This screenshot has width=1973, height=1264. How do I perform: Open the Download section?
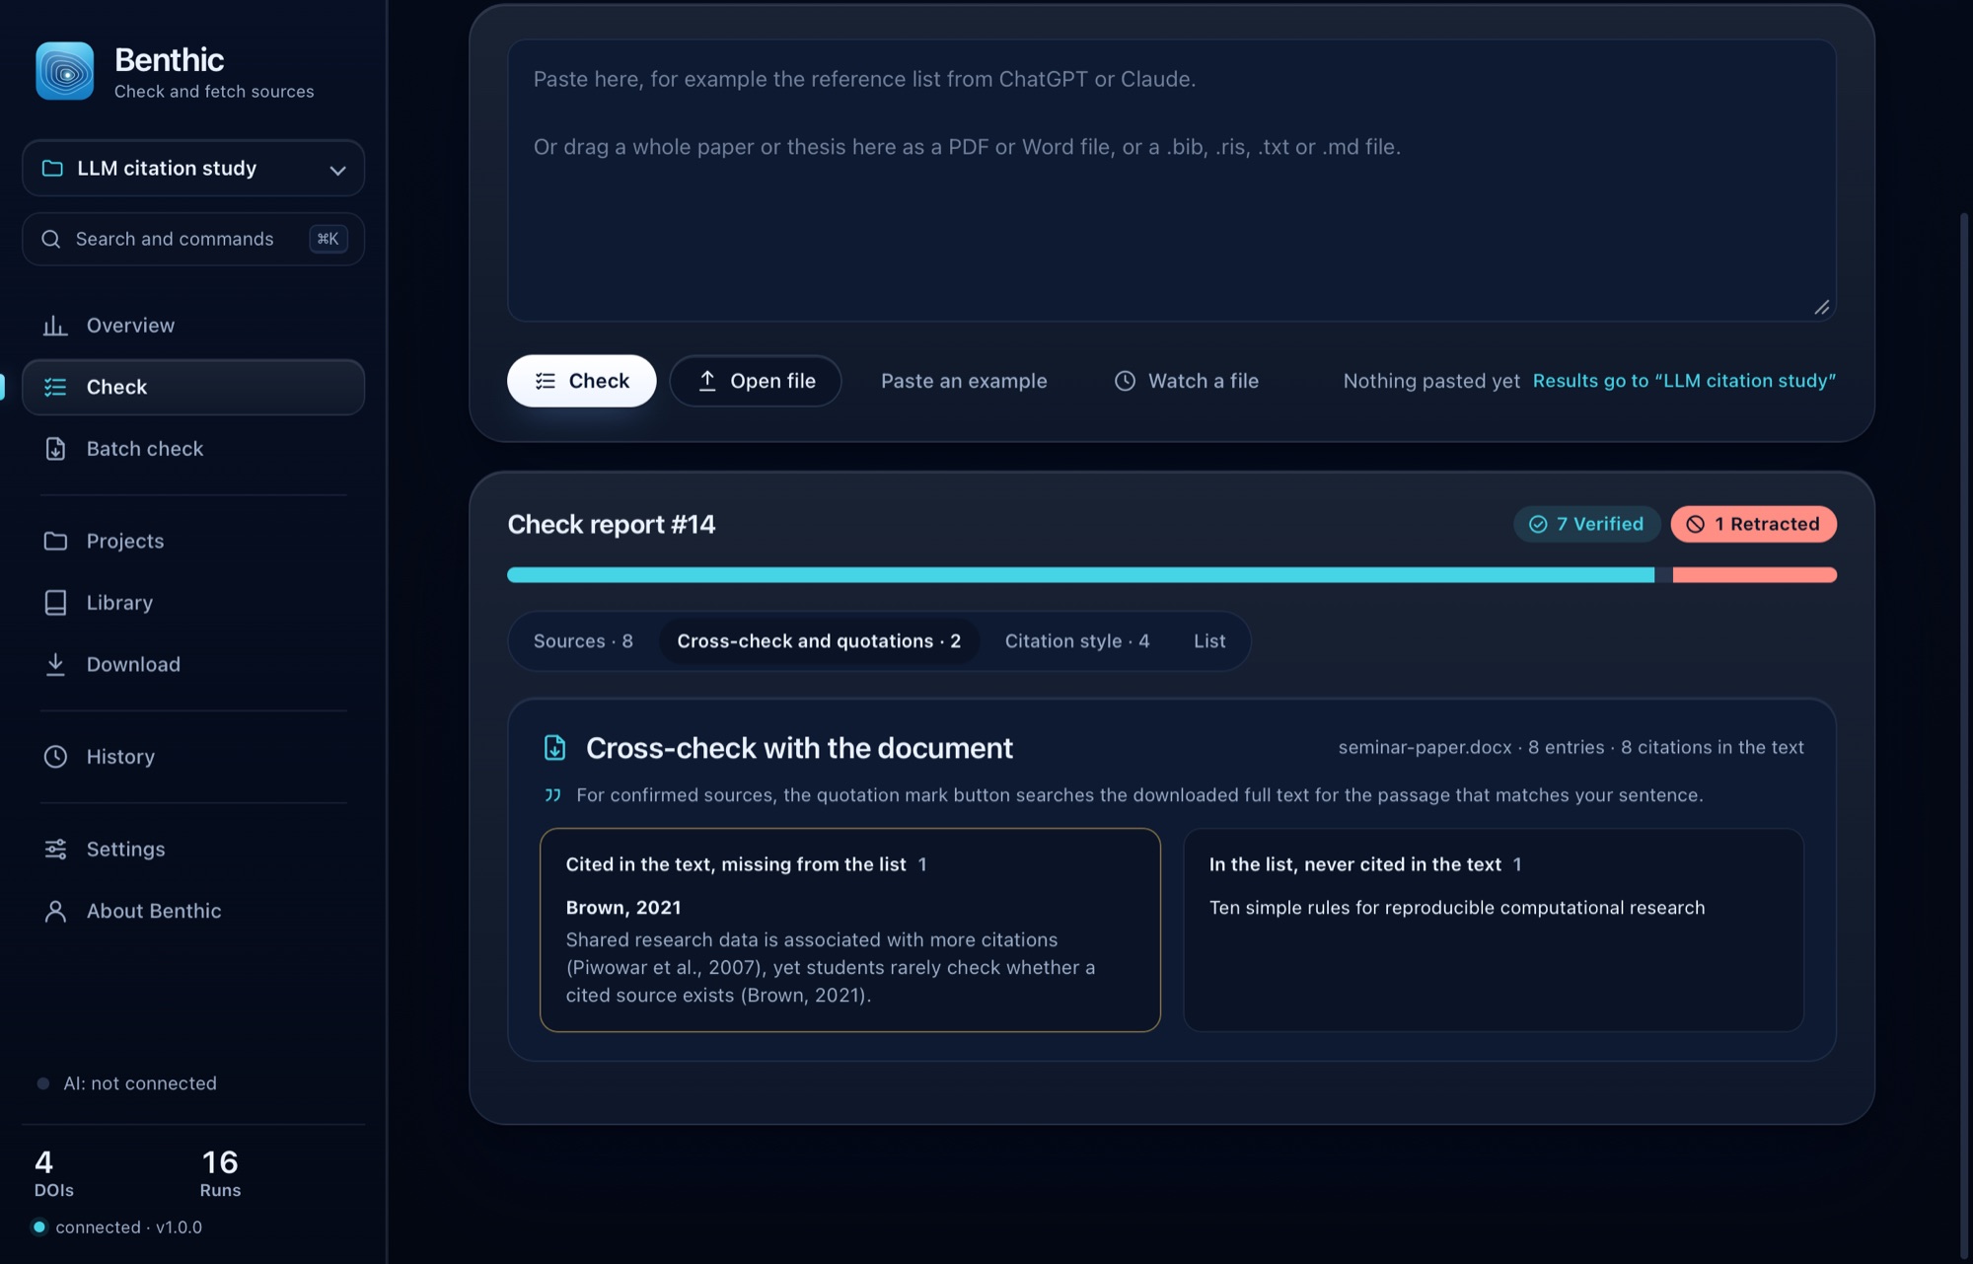[x=193, y=664]
